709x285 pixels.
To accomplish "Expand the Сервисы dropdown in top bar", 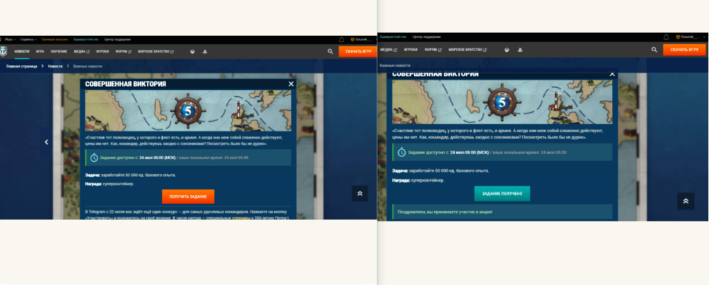I will click(x=28, y=39).
